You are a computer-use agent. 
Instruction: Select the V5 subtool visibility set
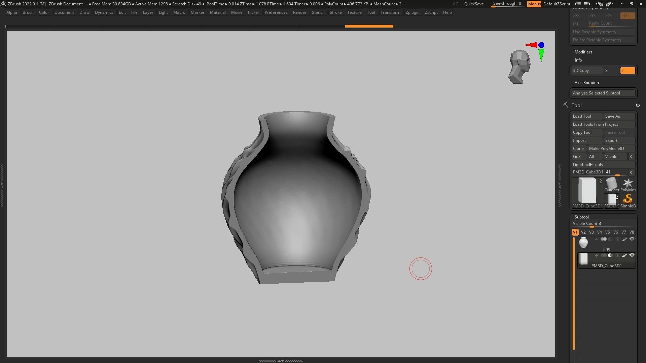click(607, 232)
